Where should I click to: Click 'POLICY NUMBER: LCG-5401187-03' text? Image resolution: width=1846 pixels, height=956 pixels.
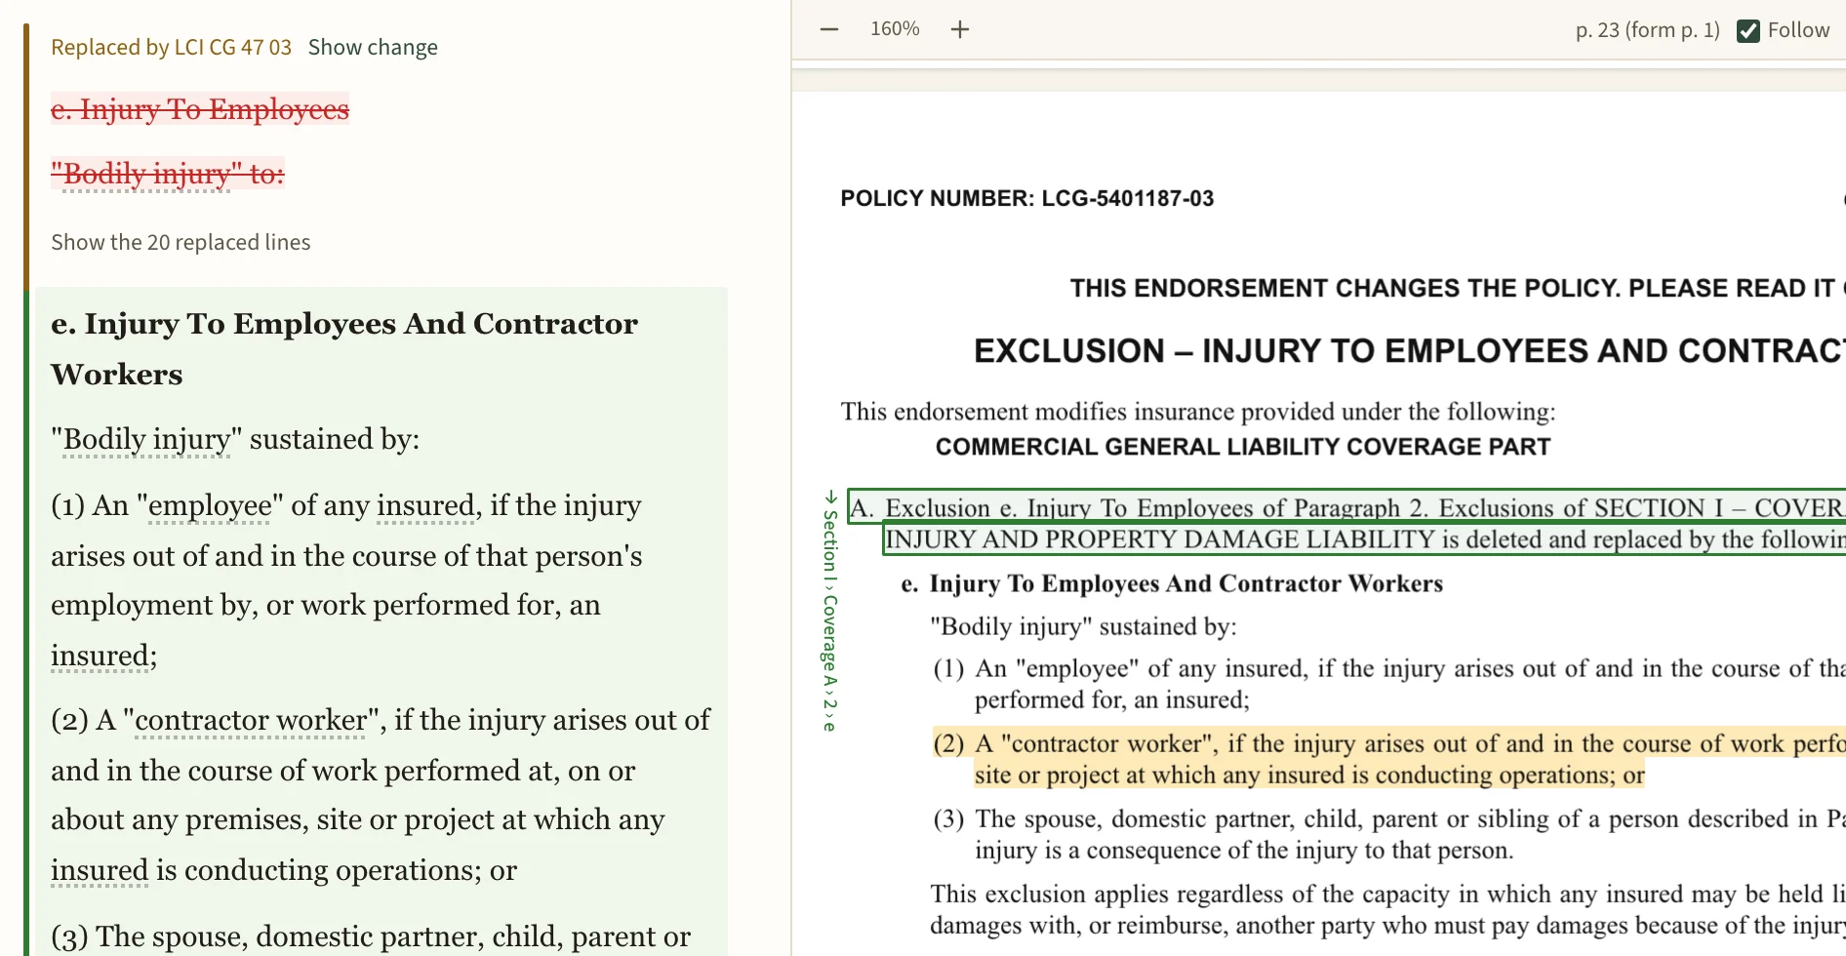point(1027,198)
